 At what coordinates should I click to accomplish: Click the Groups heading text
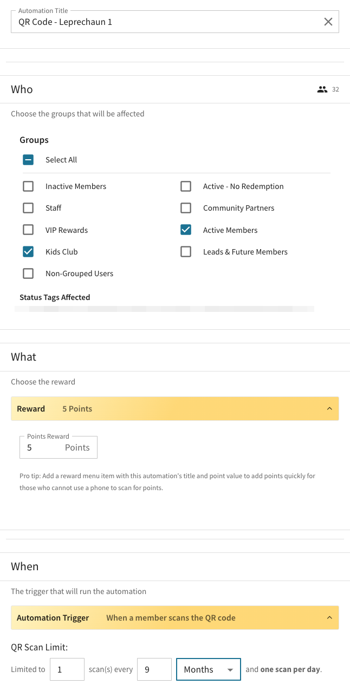34,140
